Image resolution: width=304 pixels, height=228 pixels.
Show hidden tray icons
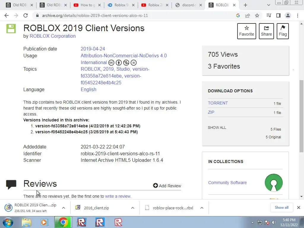252,222
